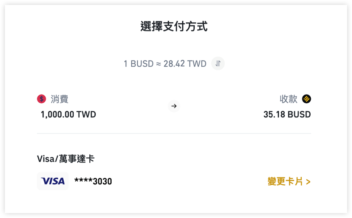Click the arrow icon between spend and receive

point(174,106)
